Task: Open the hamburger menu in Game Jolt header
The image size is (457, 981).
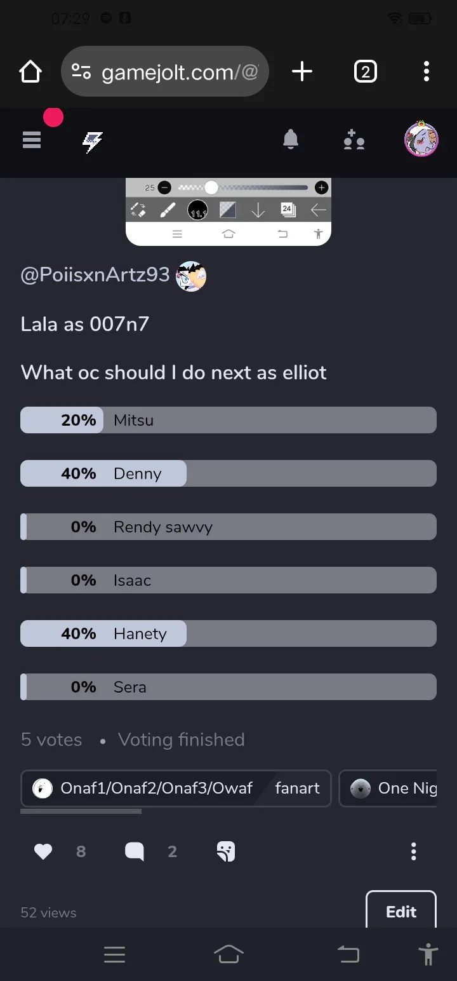Action: click(32, 139)
